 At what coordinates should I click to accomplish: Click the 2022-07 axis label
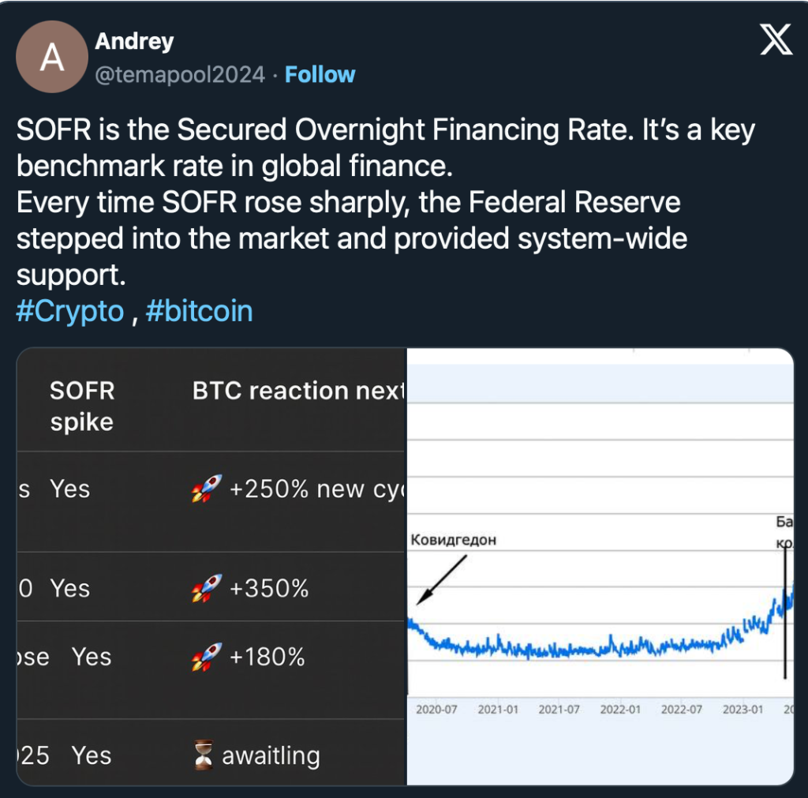pyautogui.click(x=682, y=710)
